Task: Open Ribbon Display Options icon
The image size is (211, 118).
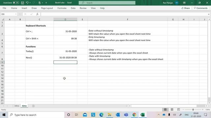Action: coord(184,3)
